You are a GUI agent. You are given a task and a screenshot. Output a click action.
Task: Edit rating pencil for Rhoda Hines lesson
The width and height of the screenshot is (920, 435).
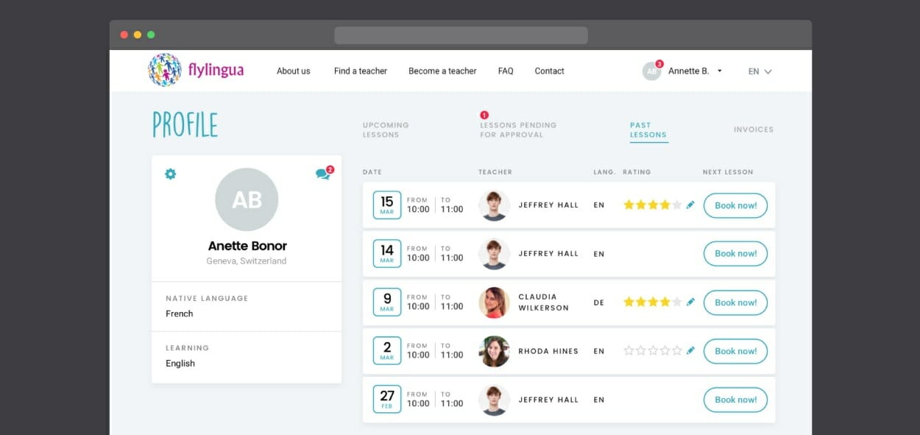coord(690,351)
